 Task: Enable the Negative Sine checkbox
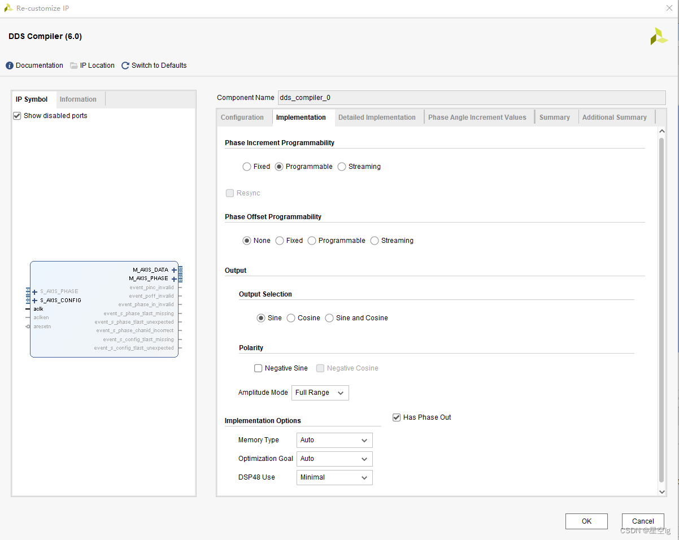(x=258, y=368)
